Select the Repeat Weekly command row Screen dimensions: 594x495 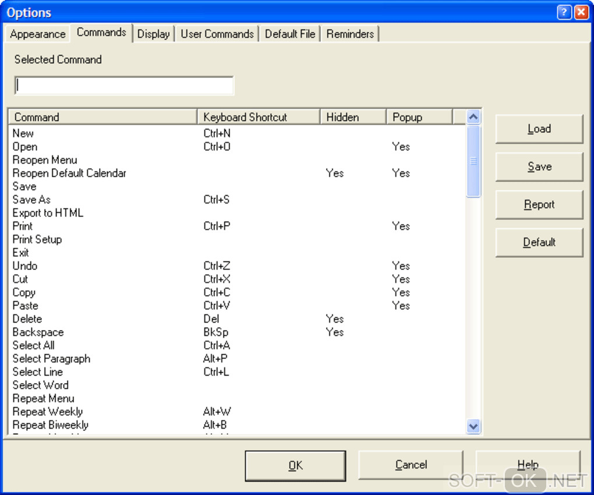(x=237, y=412)
